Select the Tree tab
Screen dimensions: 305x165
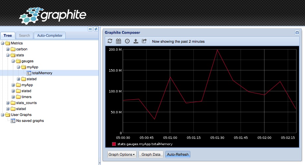(8, 35)
